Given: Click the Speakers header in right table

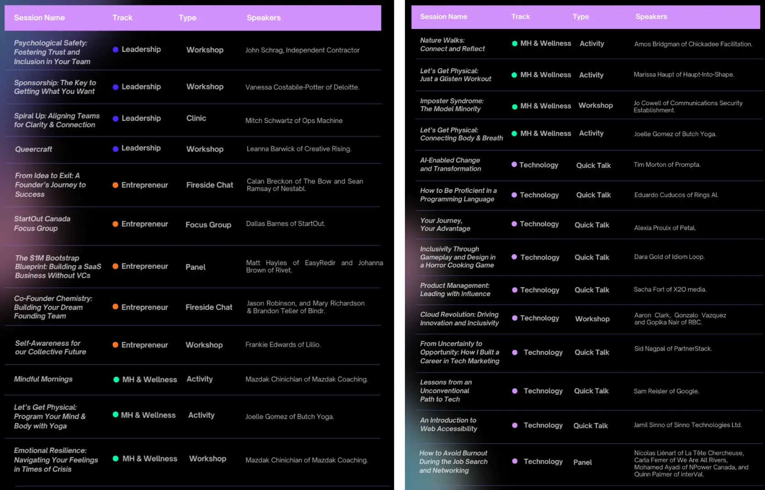Looking at the screenshot, I should (x=651, y=17).
